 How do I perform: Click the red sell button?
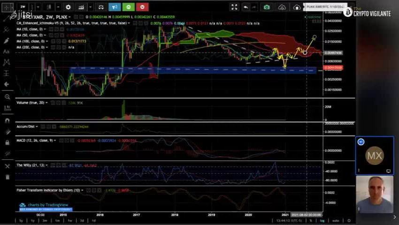(142, 7)
